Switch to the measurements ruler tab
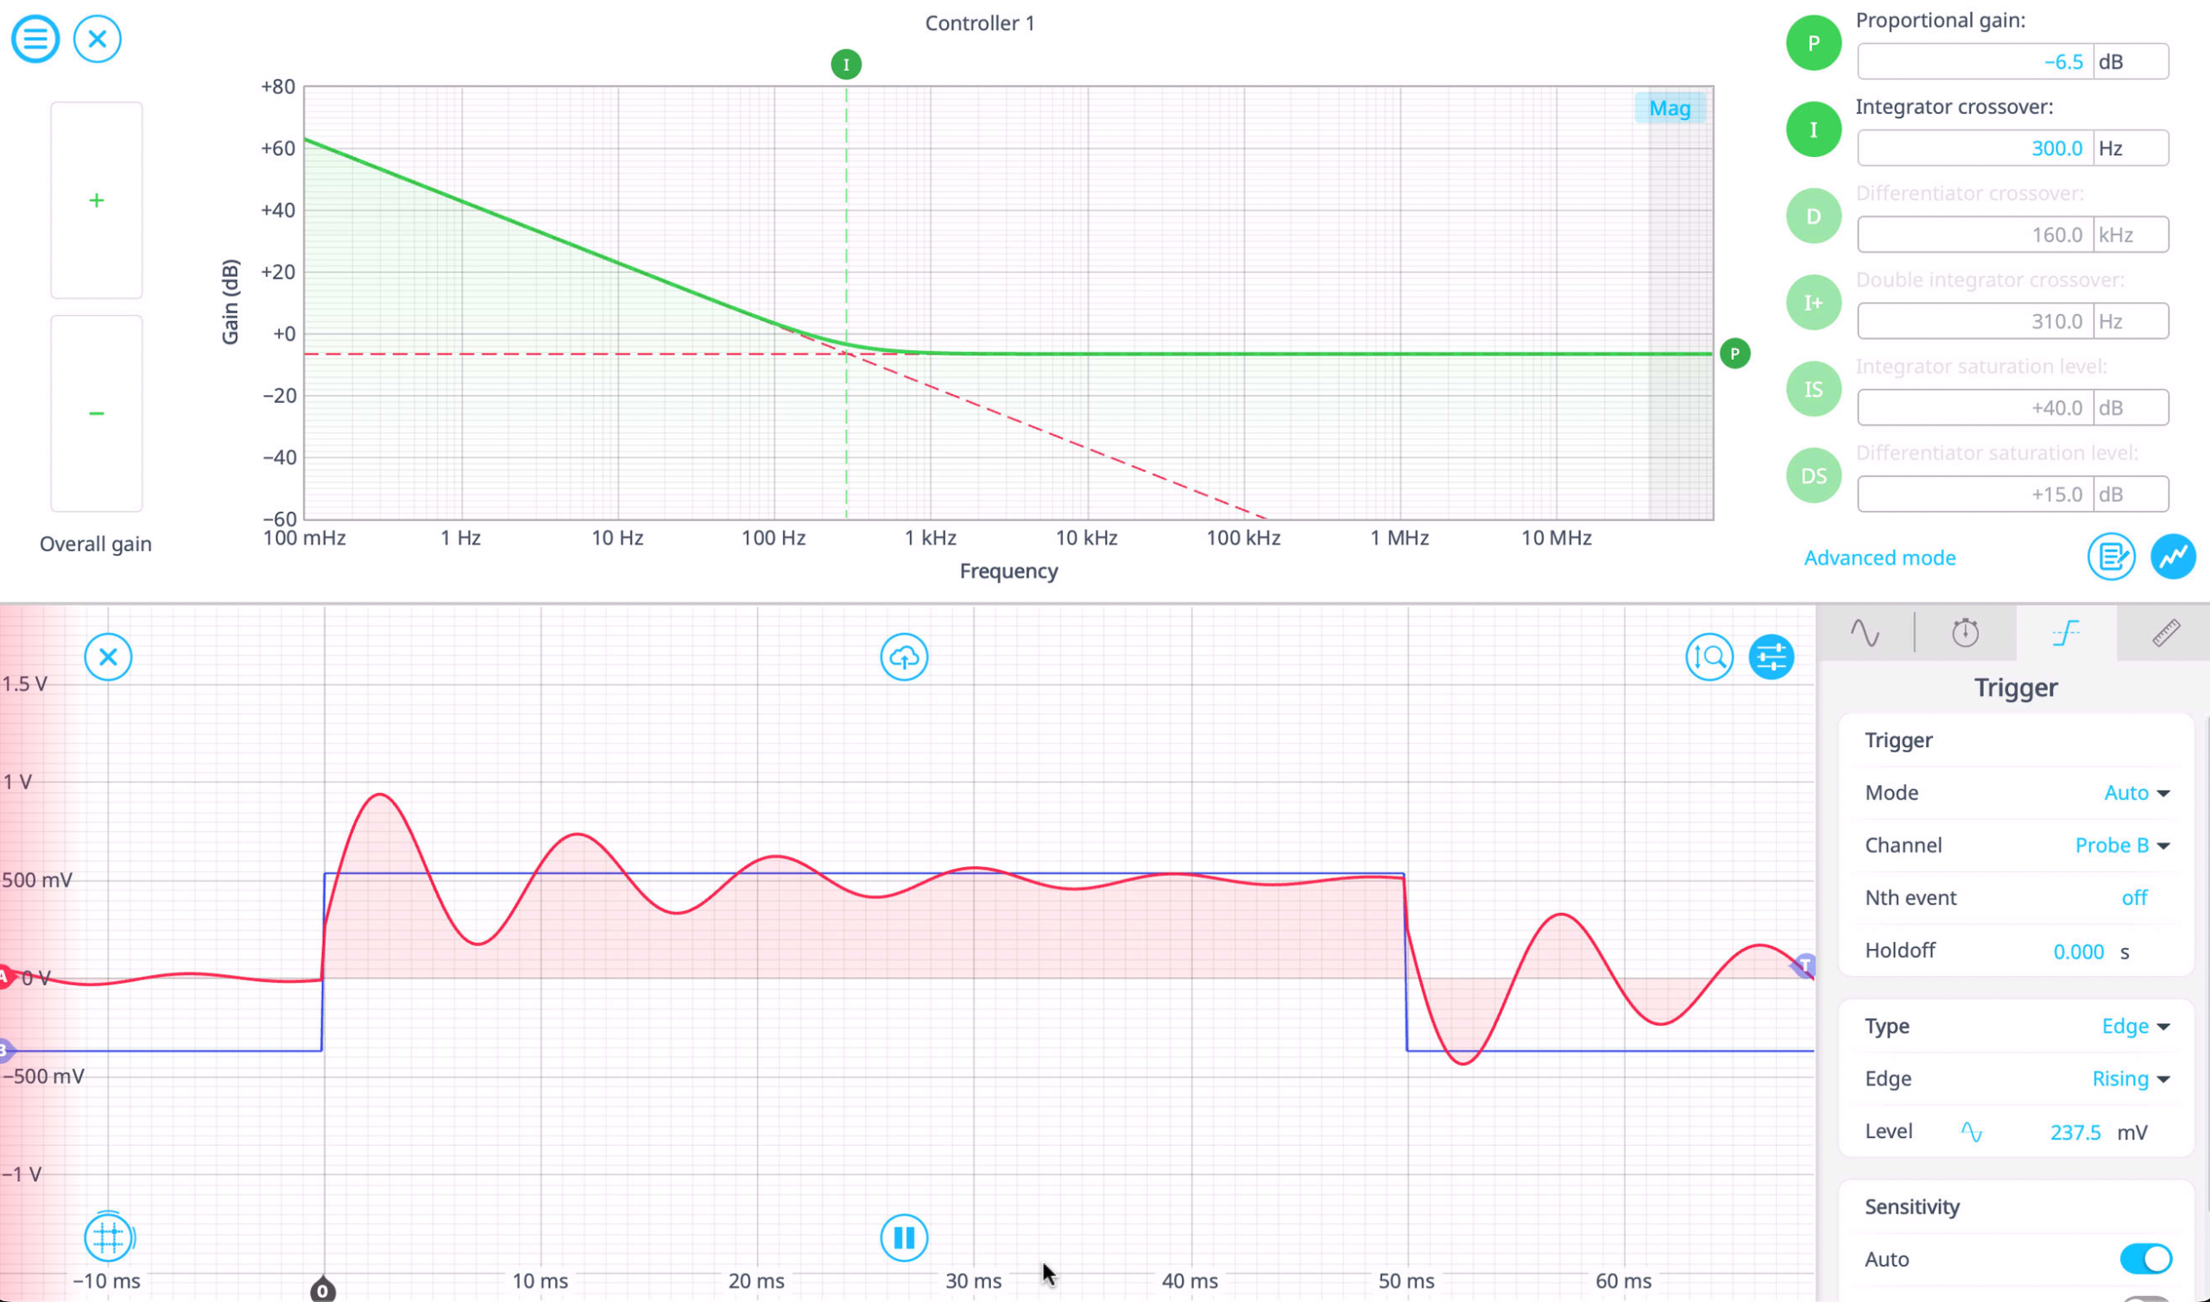The image size is (2210, 1302). coord(2165,632)
